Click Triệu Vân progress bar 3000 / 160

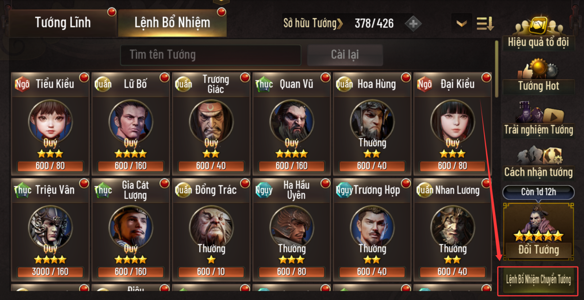coord(50,272)
